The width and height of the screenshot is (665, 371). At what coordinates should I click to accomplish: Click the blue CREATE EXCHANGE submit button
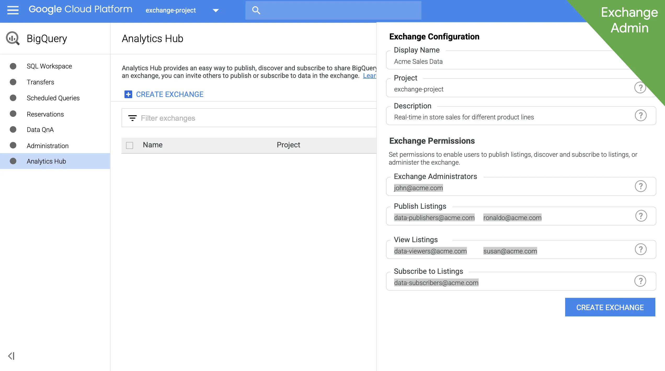coord(610,307)
